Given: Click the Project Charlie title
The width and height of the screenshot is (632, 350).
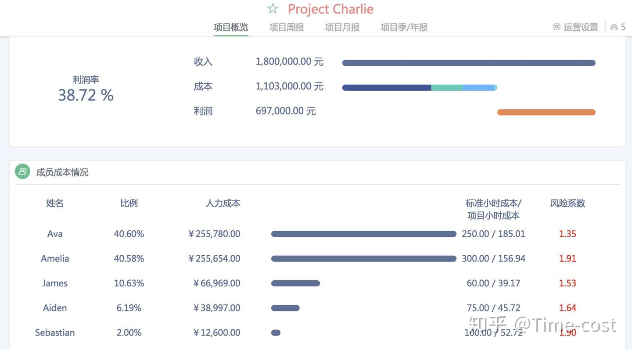Looking at the screenshot, I should coord(330,9).
